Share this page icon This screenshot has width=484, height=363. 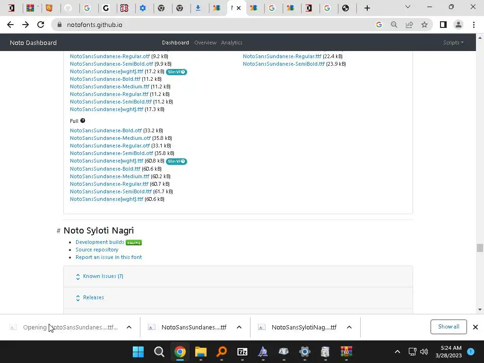point(409,25)
